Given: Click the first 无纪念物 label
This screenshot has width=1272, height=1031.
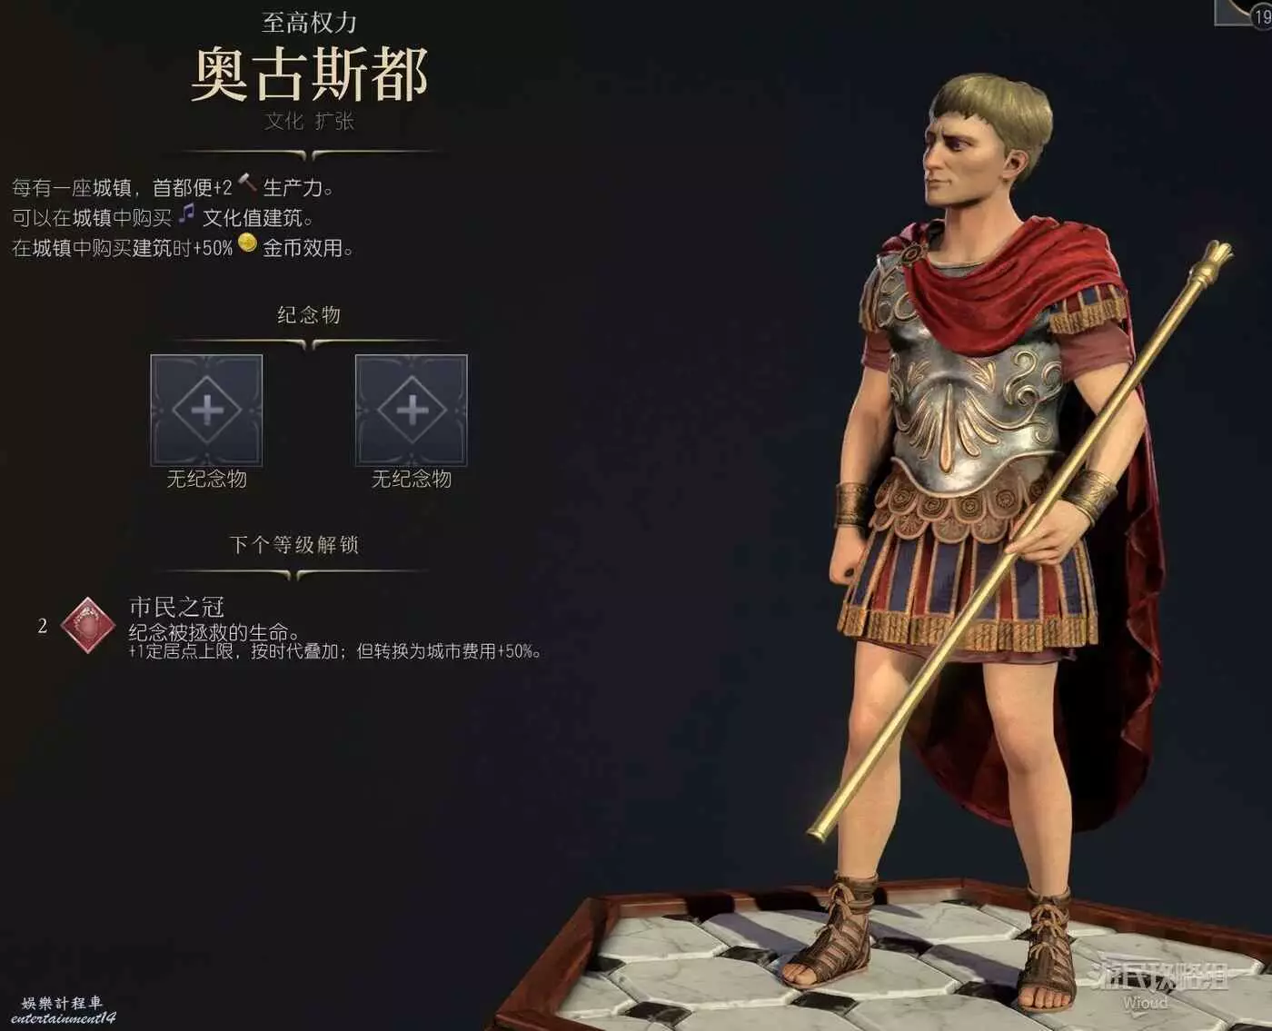Looking at the screenshot, I should click(206, 479).
